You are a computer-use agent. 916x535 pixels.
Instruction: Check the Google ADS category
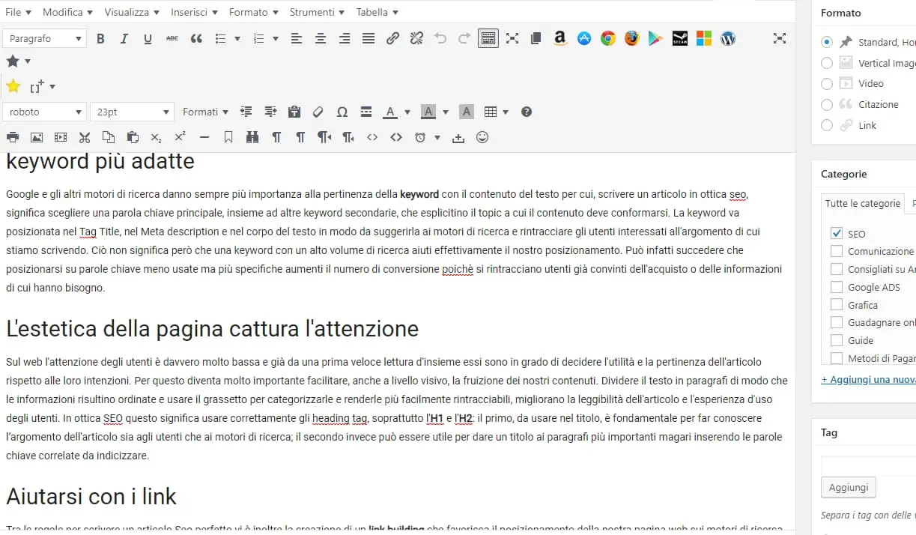point(837,287)
